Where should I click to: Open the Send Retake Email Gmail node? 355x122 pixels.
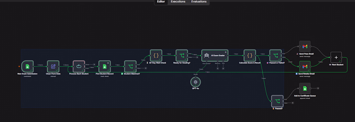pos(305,66)
